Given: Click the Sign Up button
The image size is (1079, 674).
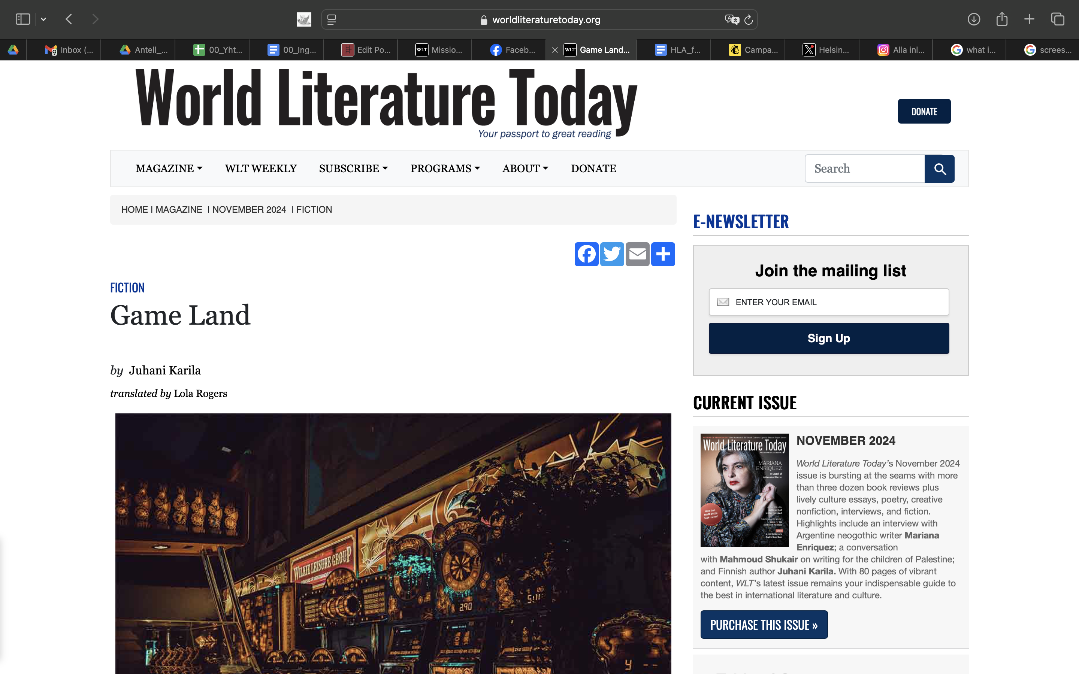Looking at the screenshot, I should click(829, 338).
